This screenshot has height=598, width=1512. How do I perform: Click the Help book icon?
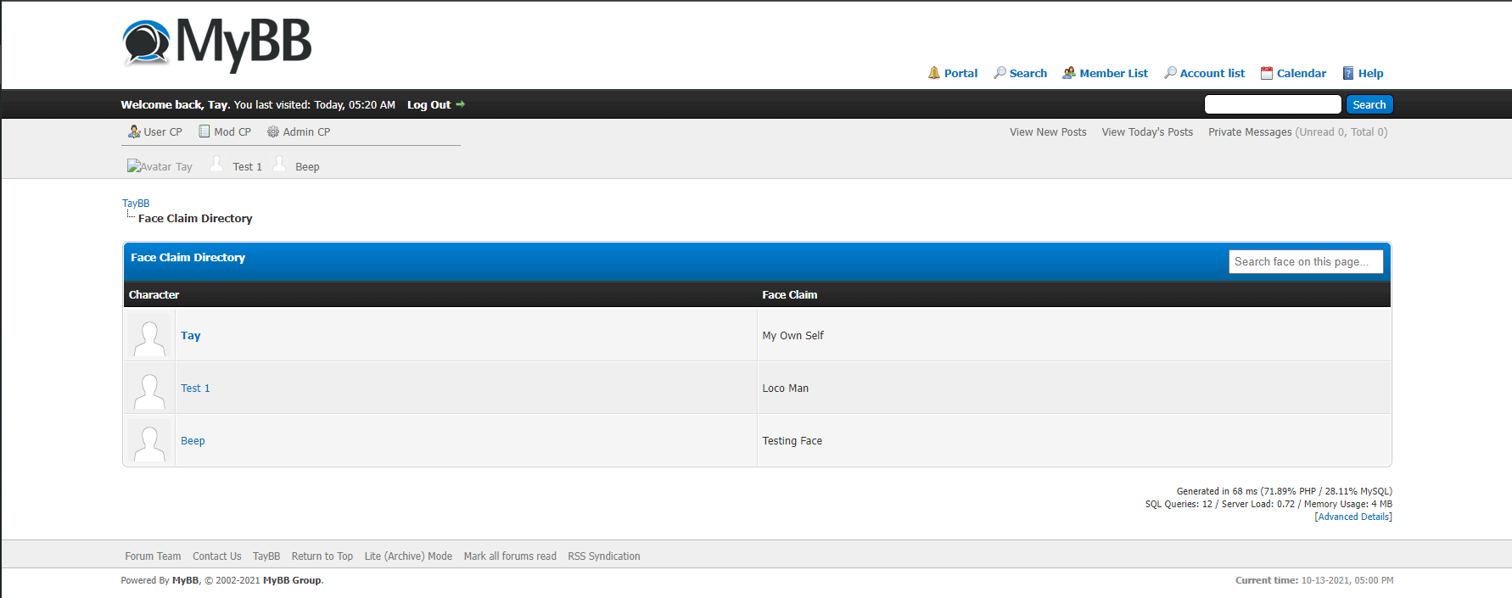(x=1348, y=73)
